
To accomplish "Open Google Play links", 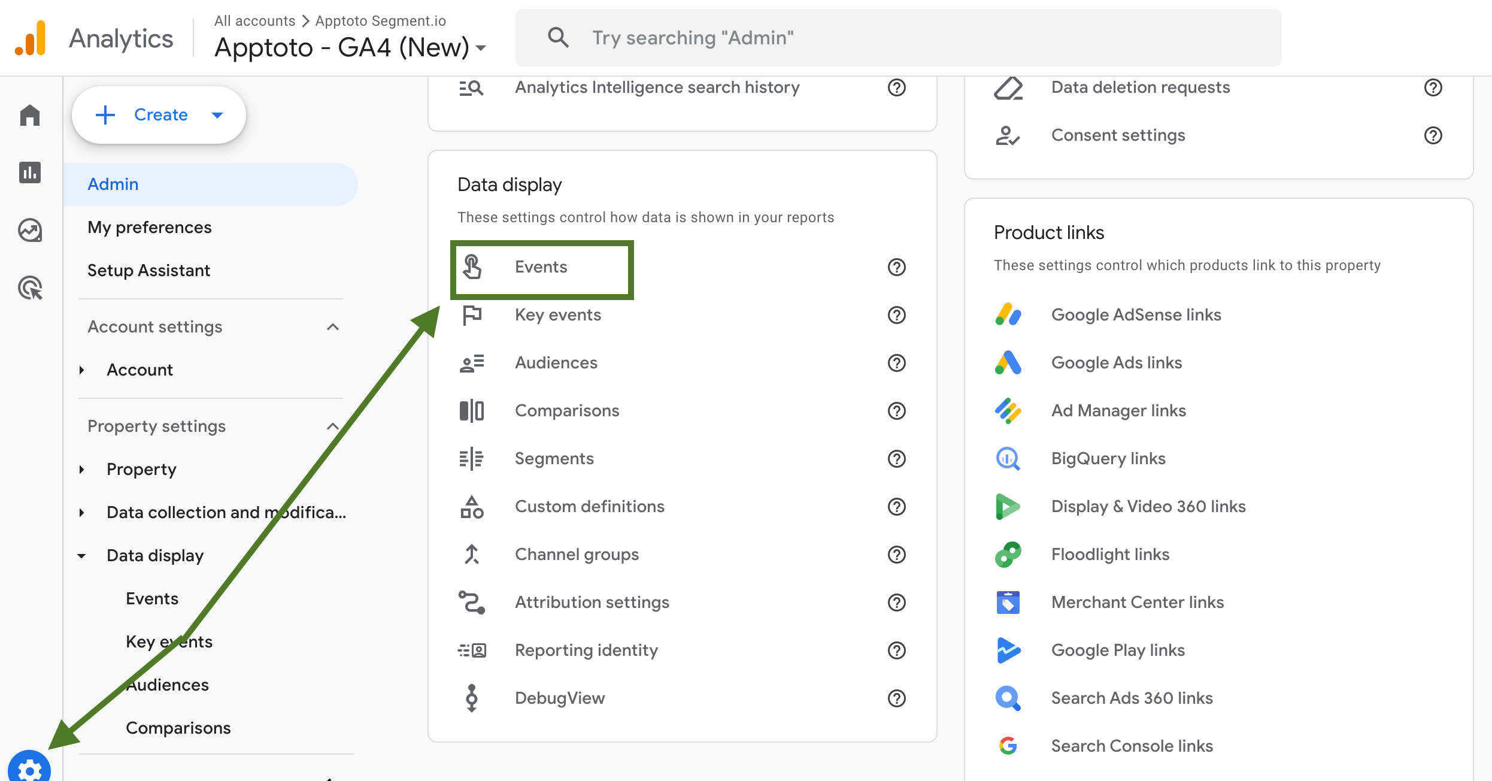I will 1118,650.
